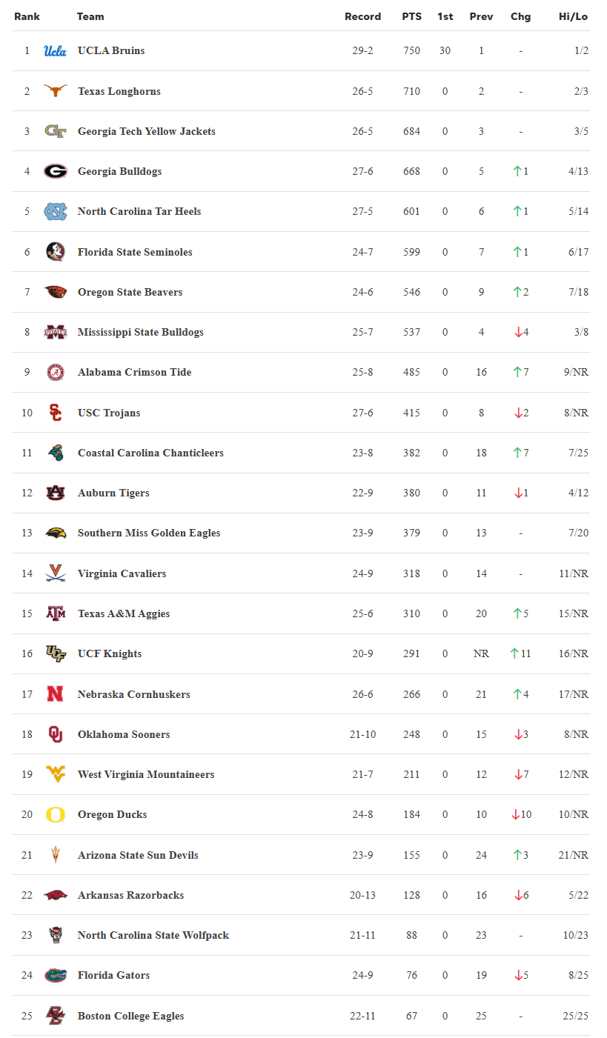Click the Arkansas Razorbacks logo

point(55,895)
